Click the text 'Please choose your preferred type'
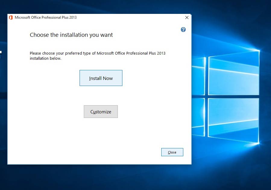The width and height of the screenshot is (271, 190). (x=60, y=53)
